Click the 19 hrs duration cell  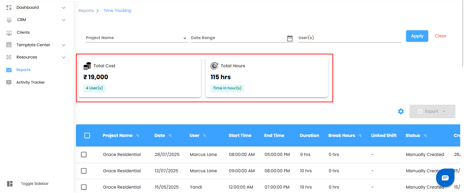[306, 187]
